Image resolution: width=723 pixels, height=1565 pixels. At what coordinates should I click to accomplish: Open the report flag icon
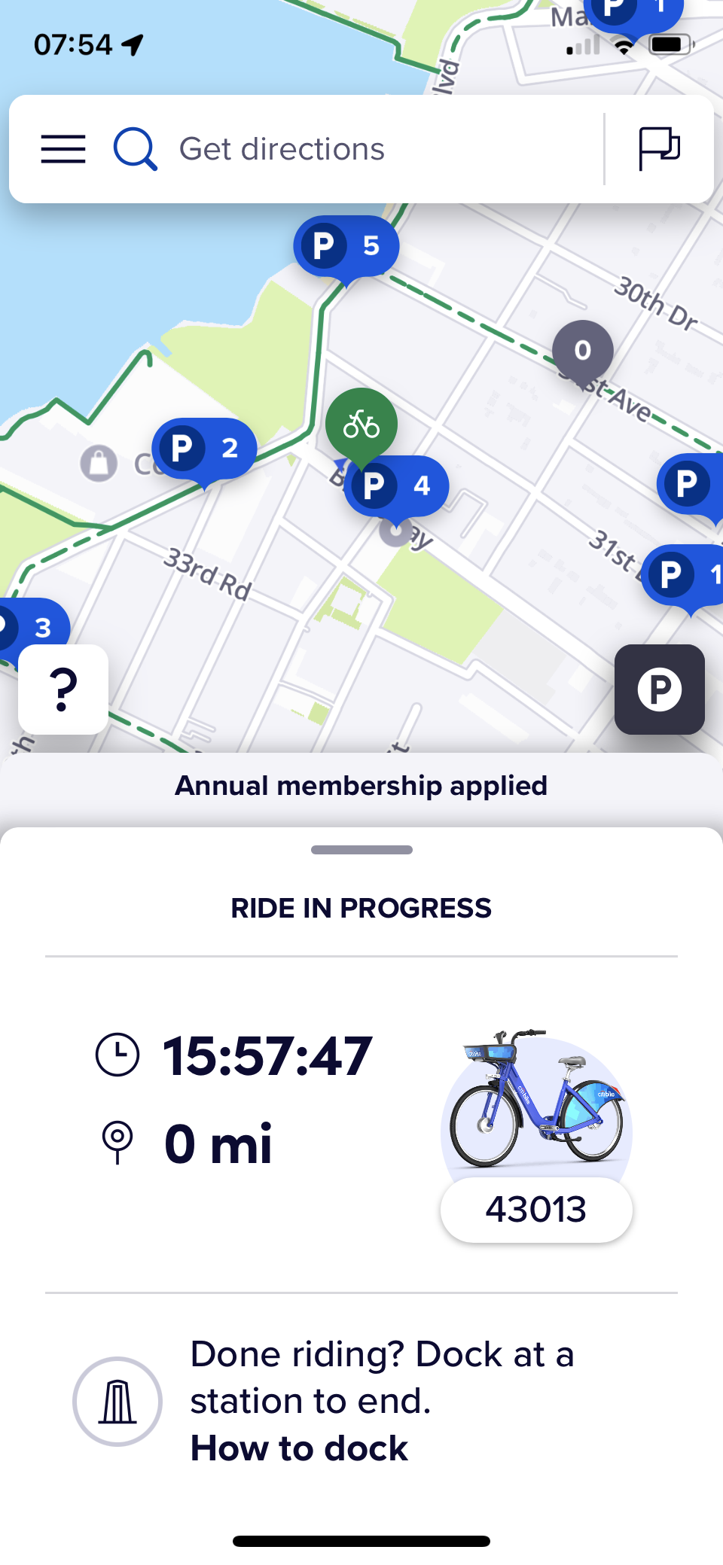(x=659, y=149)
